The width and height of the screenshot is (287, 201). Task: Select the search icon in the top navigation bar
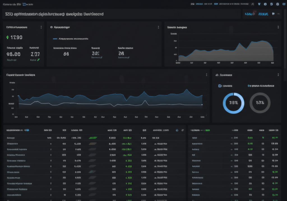pos(253,4)
